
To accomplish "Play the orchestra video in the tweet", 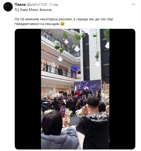I will (75, 89).
